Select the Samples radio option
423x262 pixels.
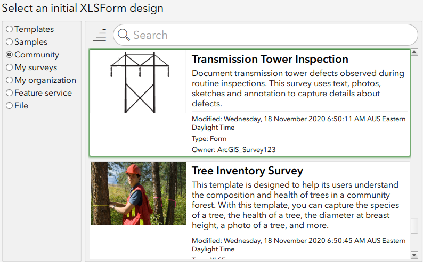point(9,42)
